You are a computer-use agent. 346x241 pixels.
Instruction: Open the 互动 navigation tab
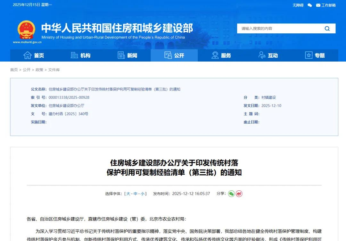(x=268, y=55)
